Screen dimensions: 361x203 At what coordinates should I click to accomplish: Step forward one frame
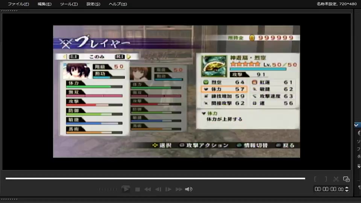click(x=168, y=189)
